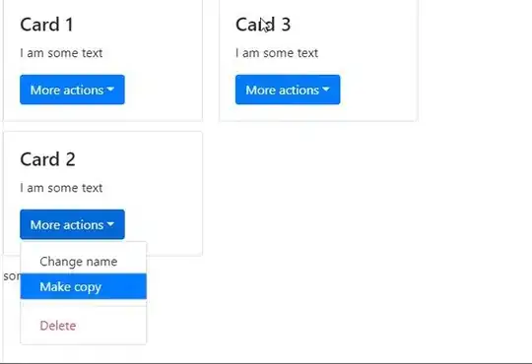
Task: Click the Card 3 heading
Action: [x=263, y=25]
